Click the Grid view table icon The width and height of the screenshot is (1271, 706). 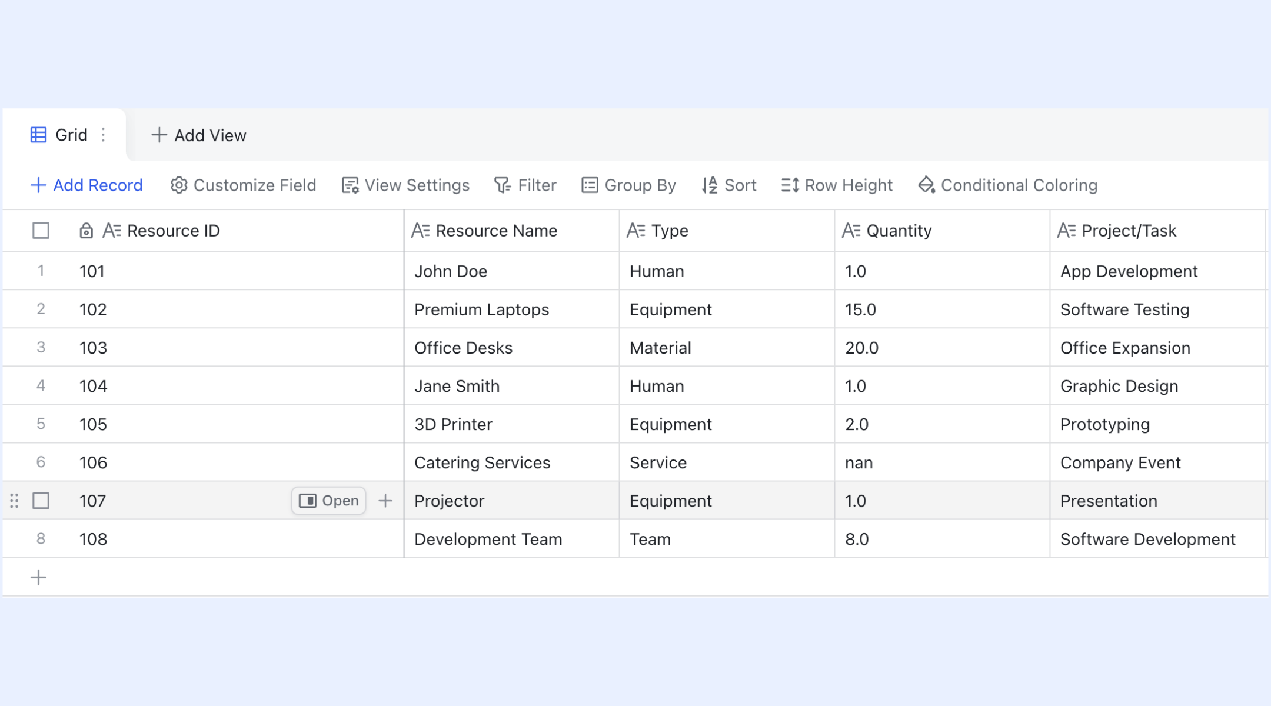tap(38, 135)
